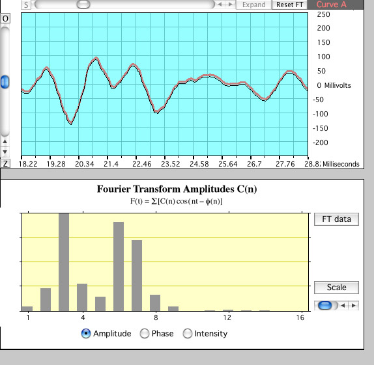The image size is (374, 365).
Task: Click the S button beside horizontal scrollbar
Action: point(26,5)
